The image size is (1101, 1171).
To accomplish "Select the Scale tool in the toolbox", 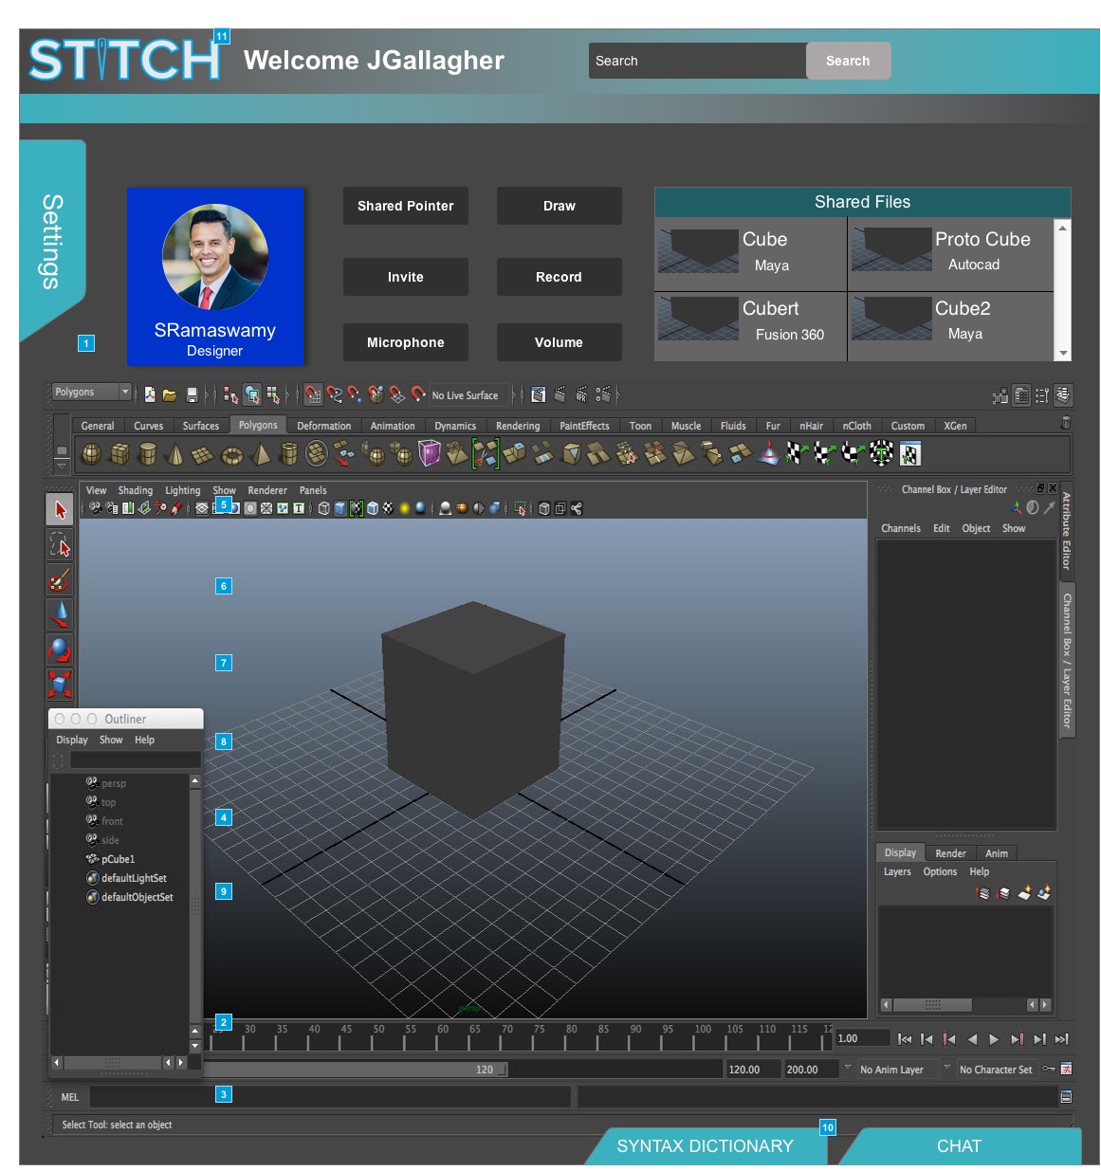I will [x=60, y=684].
